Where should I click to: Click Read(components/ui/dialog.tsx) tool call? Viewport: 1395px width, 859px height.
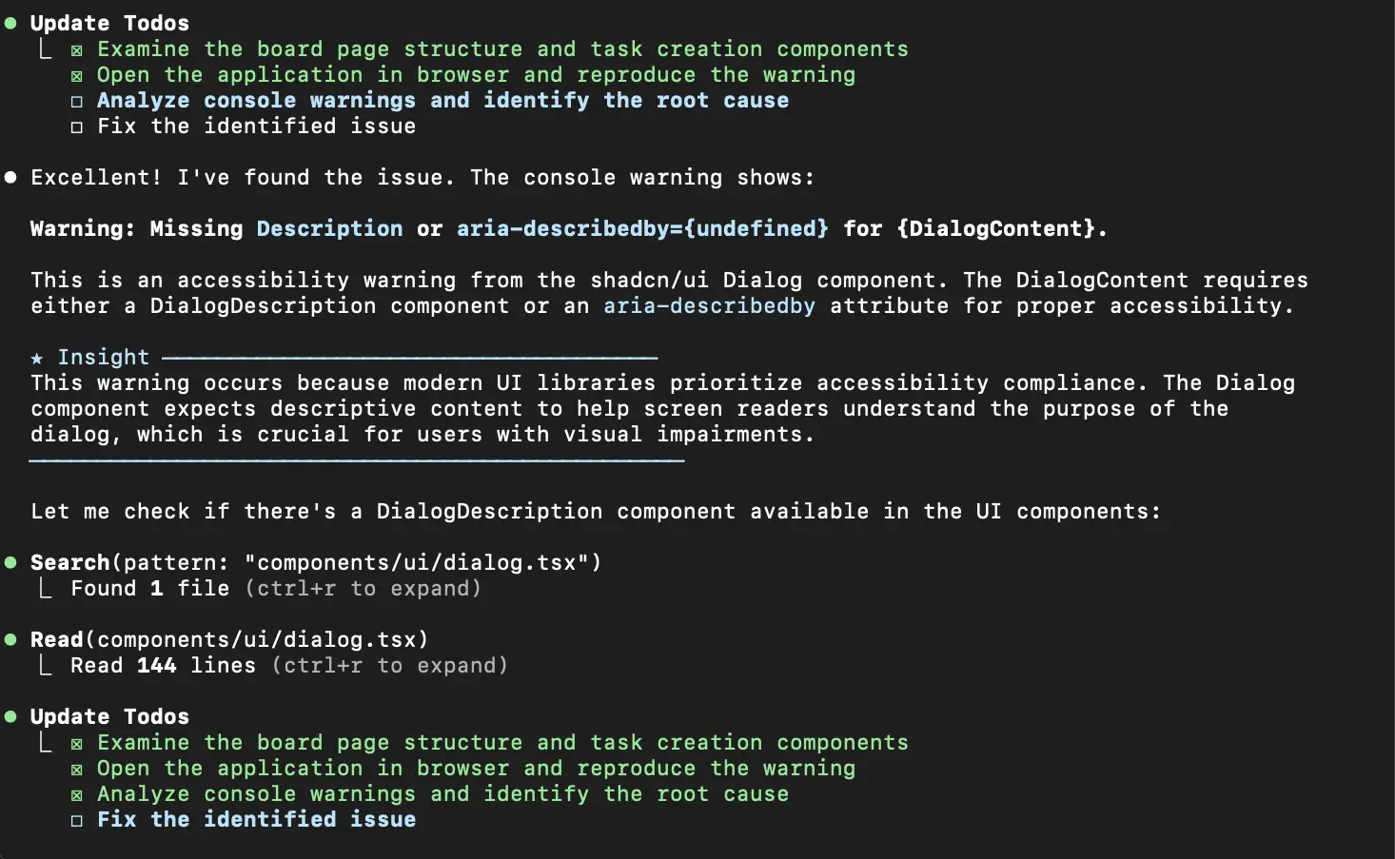pyautogui.click(x=229, y=639)
